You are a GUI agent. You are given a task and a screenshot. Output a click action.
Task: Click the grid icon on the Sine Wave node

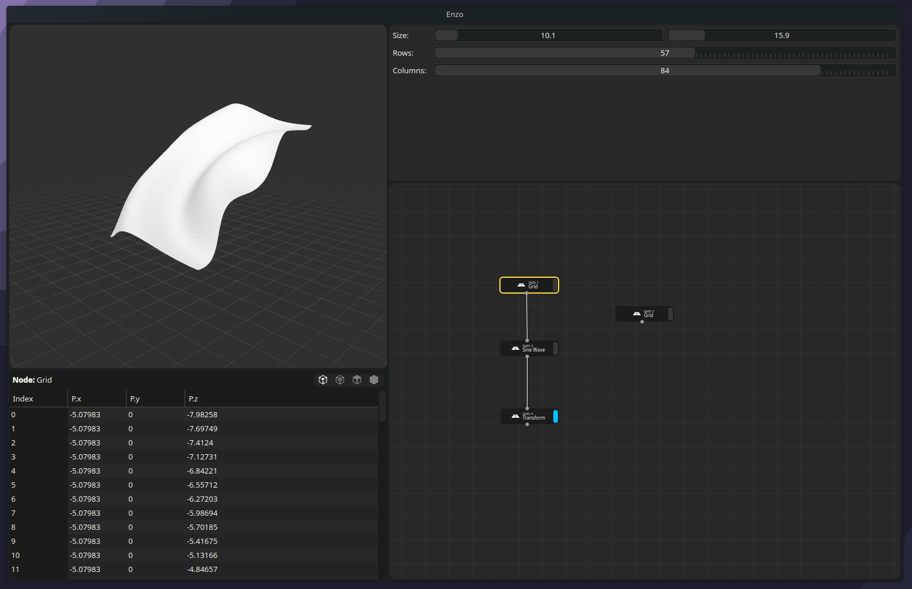(515, 348)
